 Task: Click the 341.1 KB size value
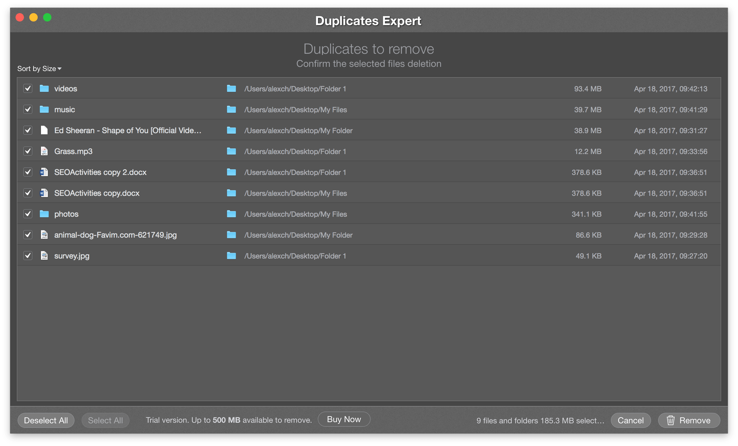pyautogui.click(x=586, y=214)
